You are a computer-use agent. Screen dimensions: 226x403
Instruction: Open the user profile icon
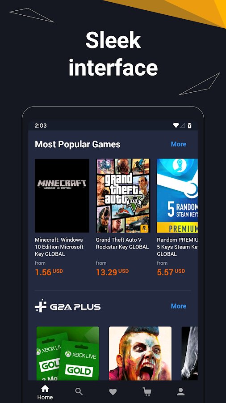[x=180, y=392]
